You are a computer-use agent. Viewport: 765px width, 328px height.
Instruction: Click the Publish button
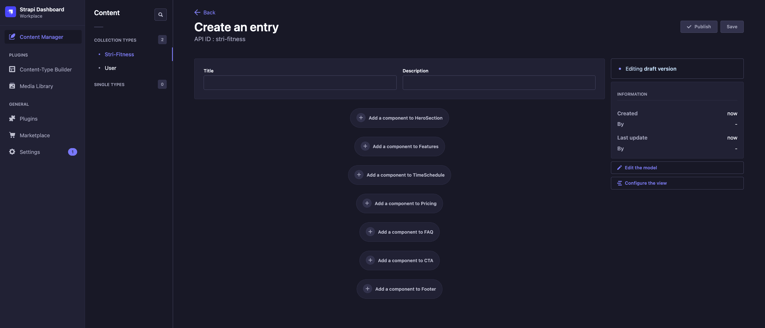point(698,27)
